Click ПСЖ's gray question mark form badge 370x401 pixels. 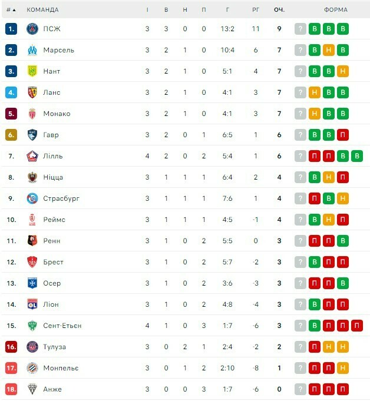coord(300,29)
